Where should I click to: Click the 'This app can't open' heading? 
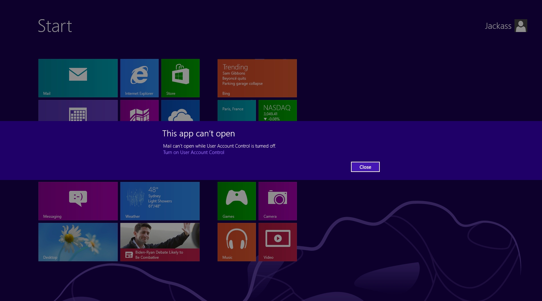198,134
